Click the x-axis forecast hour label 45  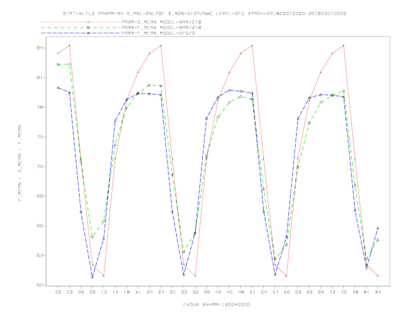point(229,292)
